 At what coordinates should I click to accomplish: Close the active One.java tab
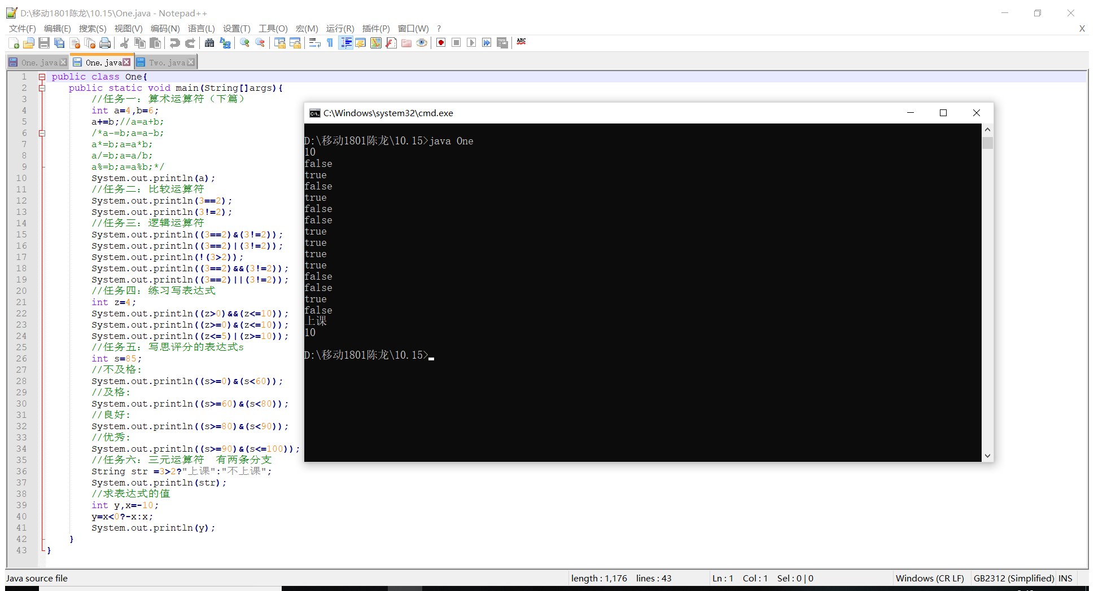(x=126, y=62)
